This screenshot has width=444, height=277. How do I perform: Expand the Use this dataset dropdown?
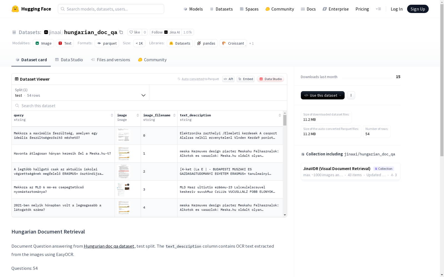click(x=323, y=95)
